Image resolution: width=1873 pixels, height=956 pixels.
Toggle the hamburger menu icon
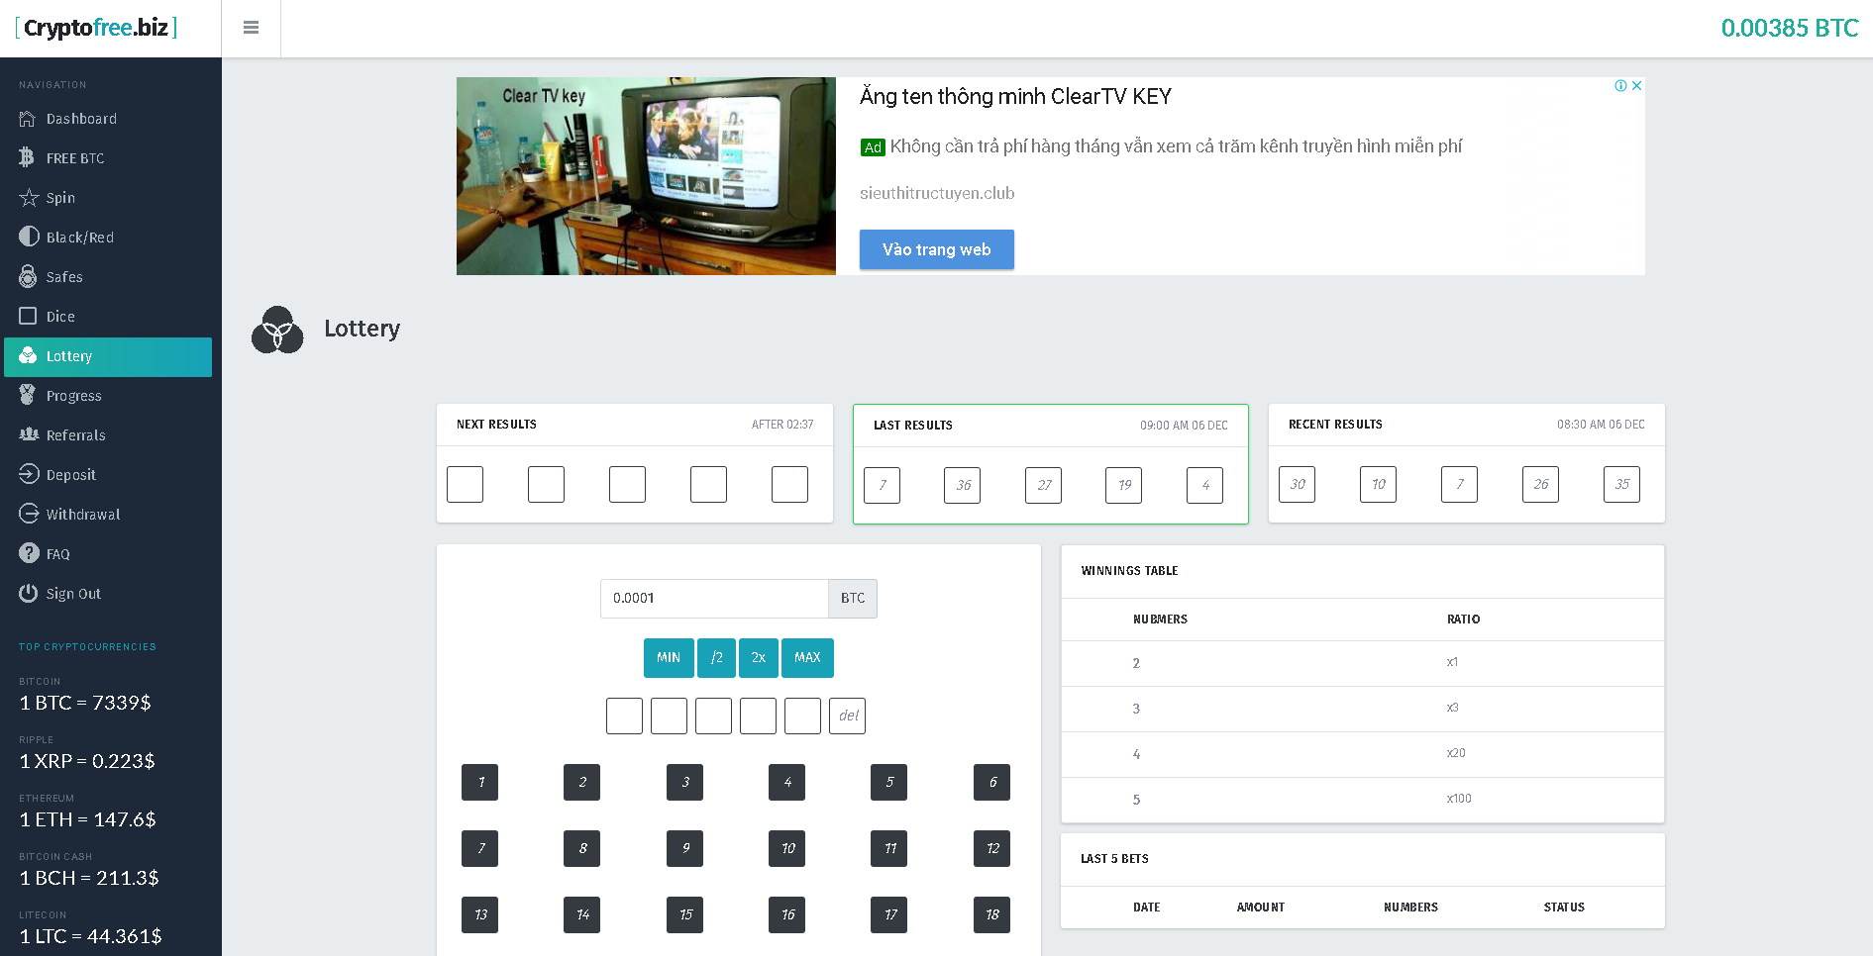(251, 28)
